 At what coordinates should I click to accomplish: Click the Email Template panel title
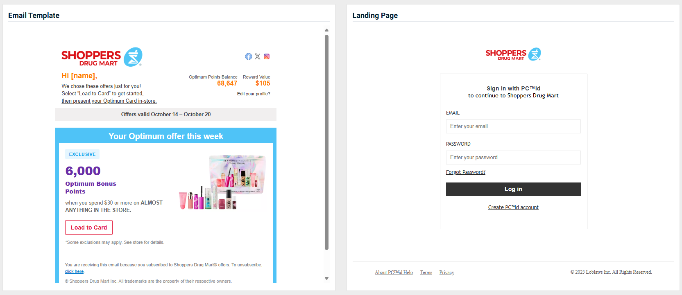pyautogui.click(x=34, y=16)
